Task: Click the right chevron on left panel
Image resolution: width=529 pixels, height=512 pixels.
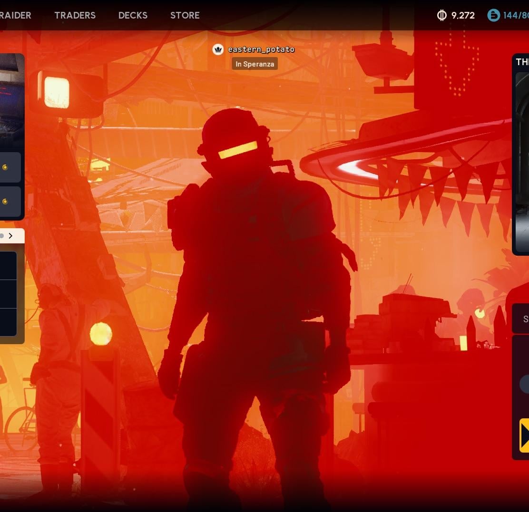Action: pos(10,236)
